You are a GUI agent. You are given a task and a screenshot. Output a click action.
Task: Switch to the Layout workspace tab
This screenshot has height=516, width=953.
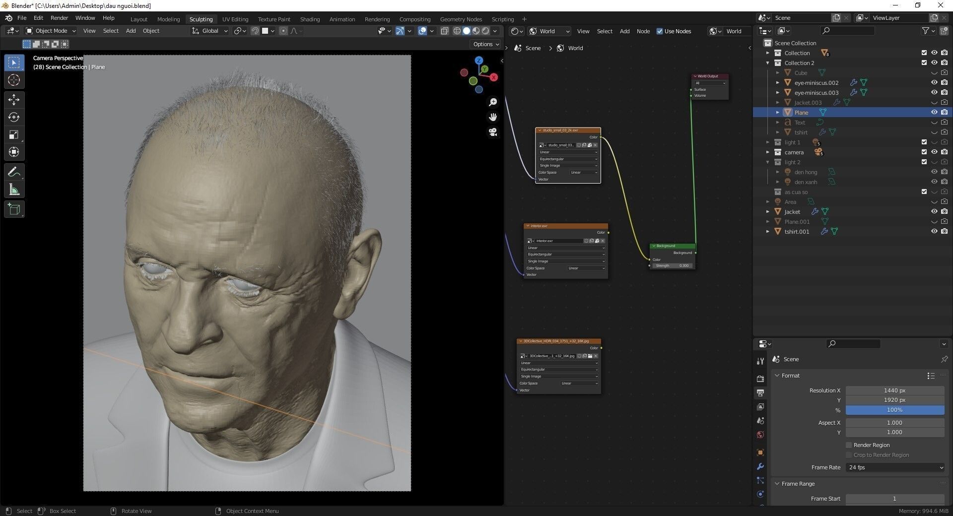click(x=139, y=19)
